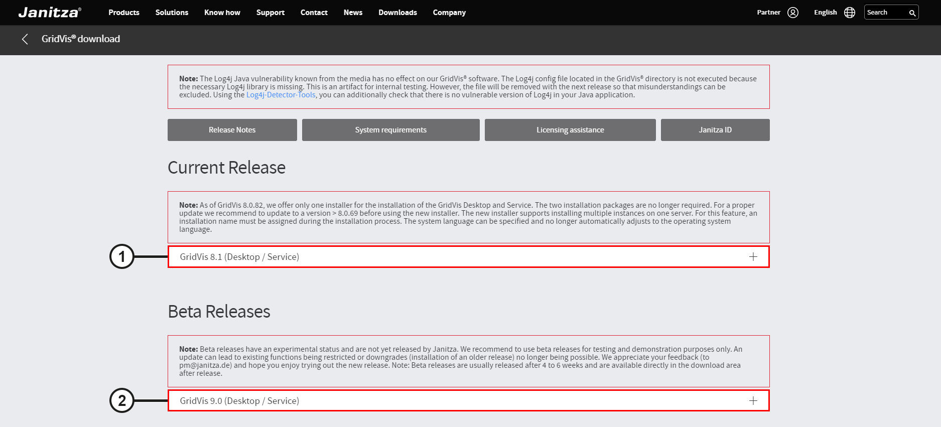Expand GridVis 8.1 plus icon
Image resolution: width=941 pixels, height=427 pixels.
753,257
